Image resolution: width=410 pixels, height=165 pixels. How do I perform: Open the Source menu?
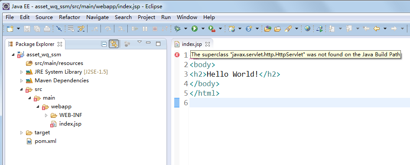[x=44, y=17]
